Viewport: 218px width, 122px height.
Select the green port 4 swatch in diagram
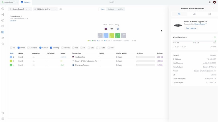[118, 35]
